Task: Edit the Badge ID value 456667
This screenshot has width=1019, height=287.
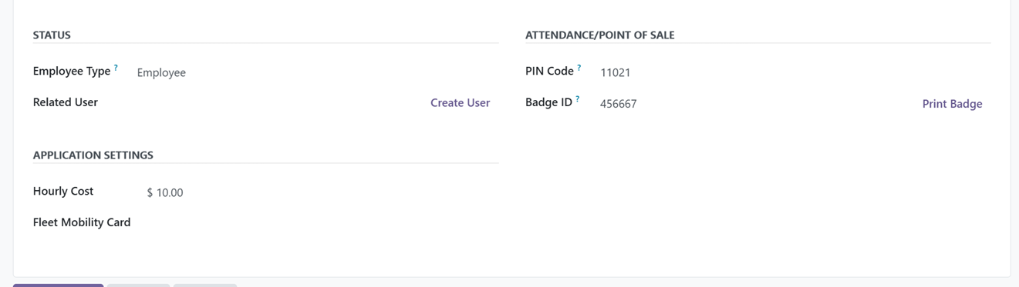Action: [x=756, y=104]
